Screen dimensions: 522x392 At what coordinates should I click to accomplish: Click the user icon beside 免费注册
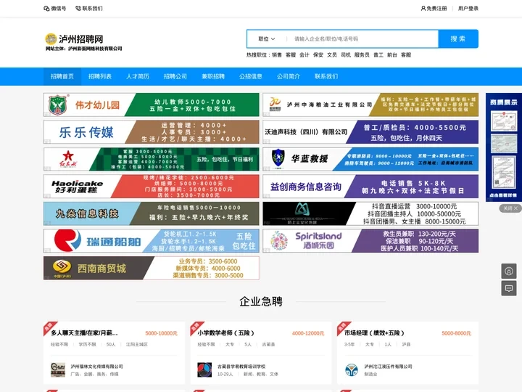pos(423,8)
